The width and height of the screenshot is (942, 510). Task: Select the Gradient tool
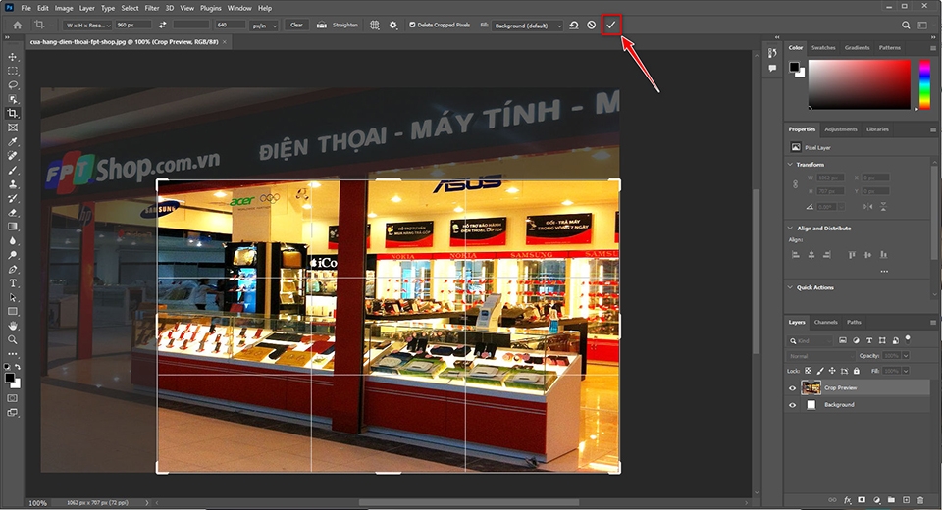13,227
